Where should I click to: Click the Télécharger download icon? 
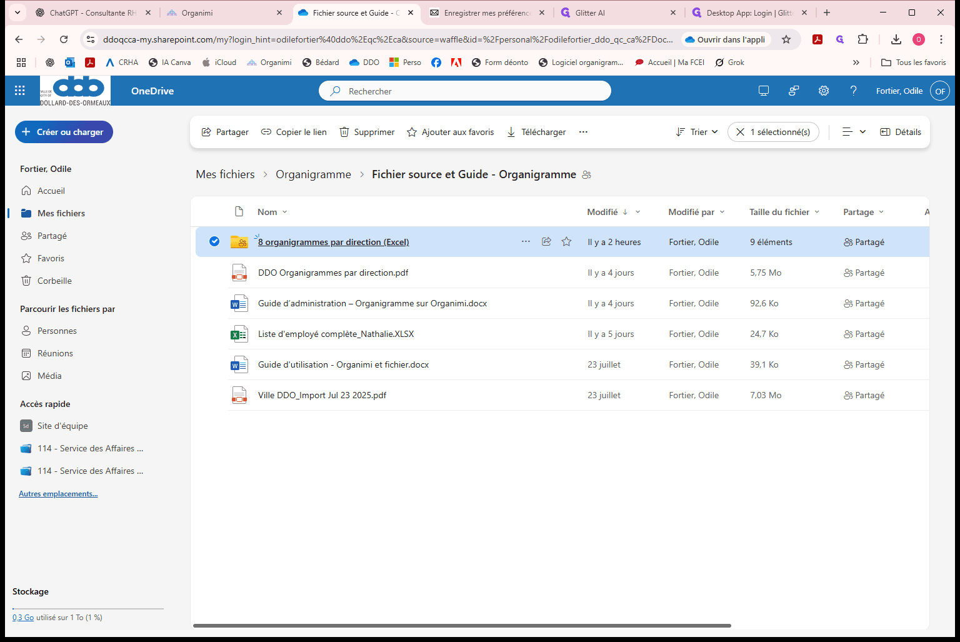(511, 132)
